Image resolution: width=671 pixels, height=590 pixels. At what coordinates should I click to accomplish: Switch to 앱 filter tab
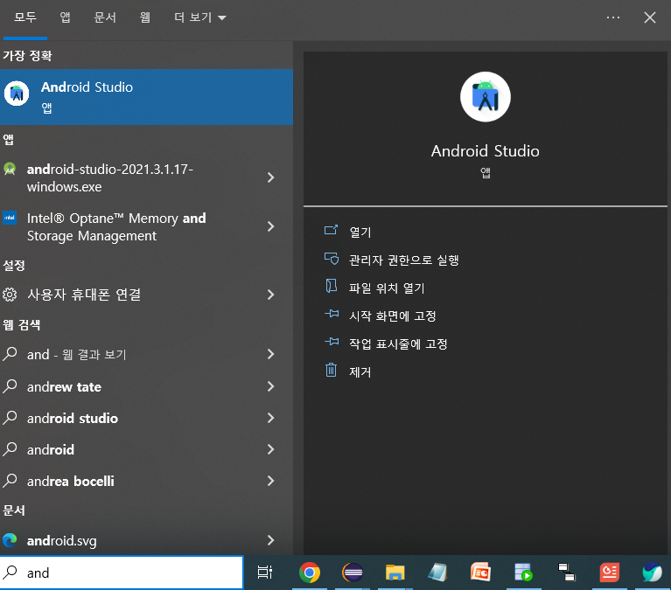(x=65, y=17)
